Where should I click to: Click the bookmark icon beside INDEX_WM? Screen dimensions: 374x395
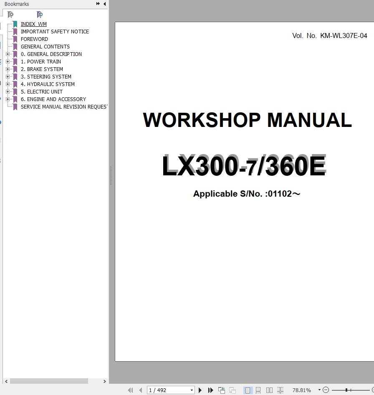pyautogui.click(x=15, y=24)
